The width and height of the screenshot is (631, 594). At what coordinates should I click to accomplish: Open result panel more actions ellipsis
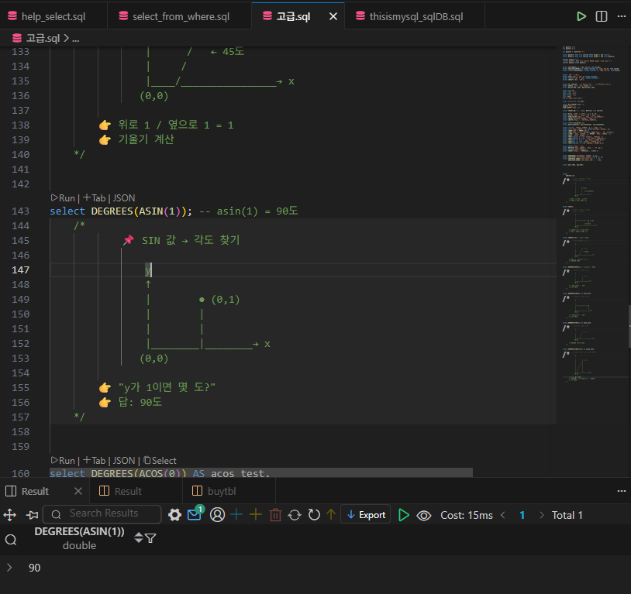point(622,491)
